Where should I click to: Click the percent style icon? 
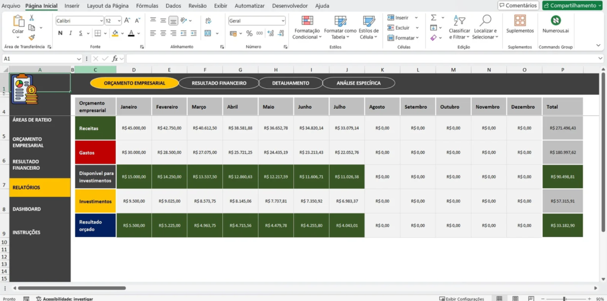[x=250, y=33]
